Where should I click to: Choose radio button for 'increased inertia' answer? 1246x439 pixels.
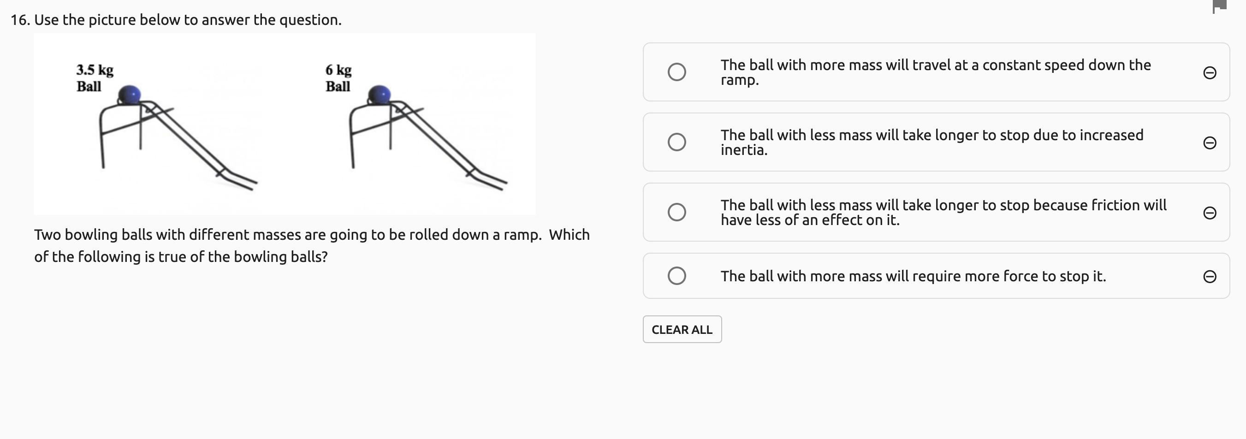pos(676,142)
